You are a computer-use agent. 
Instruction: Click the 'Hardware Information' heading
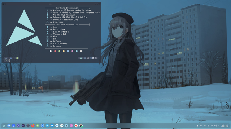coord(67,8)
